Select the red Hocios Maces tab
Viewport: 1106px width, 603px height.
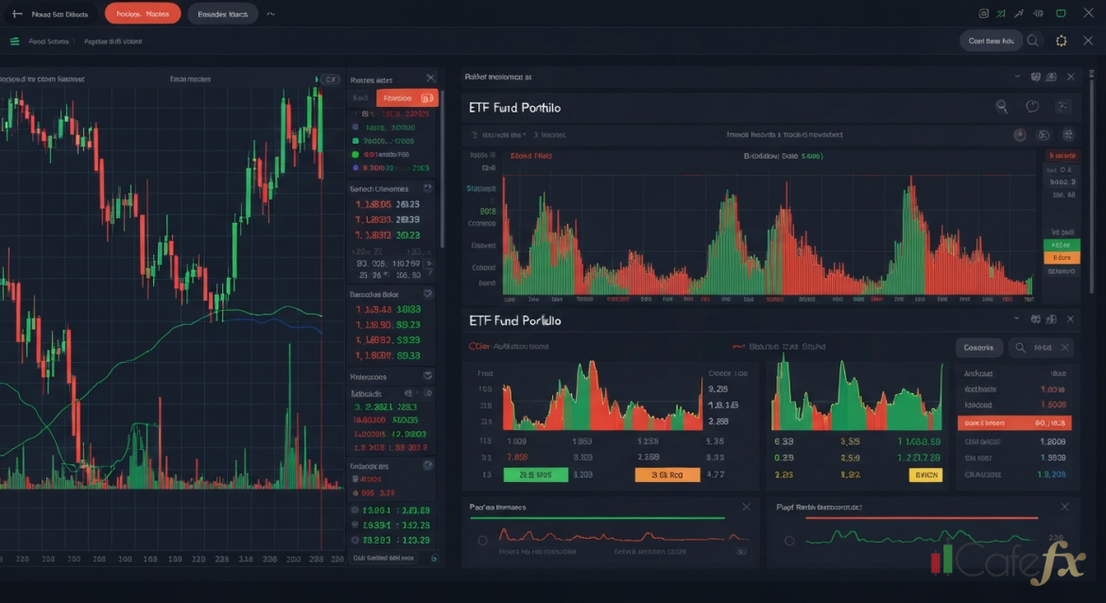coord(142,13)
